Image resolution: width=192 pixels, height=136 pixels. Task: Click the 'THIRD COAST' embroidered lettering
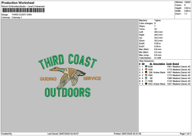(x=68, y=61)
